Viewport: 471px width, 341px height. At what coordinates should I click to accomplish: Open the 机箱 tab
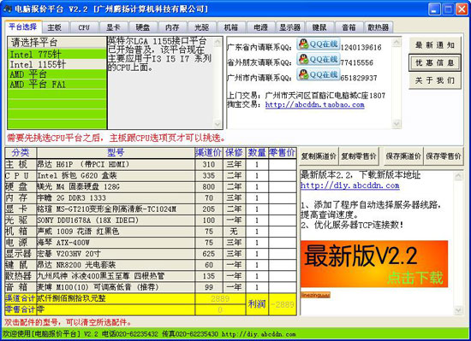(231, 27)
